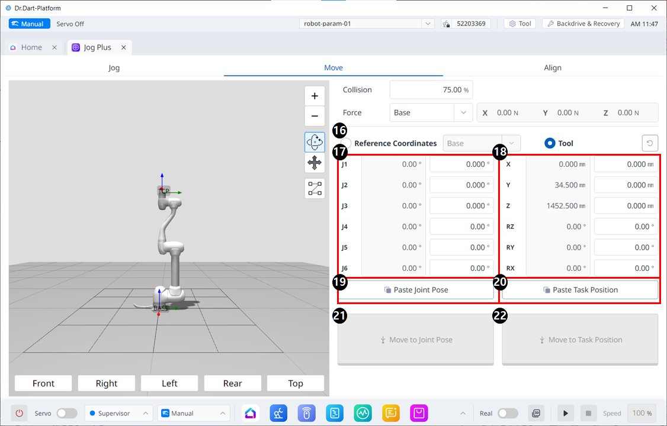The image size is (667, 426).
Task: Toggle the Real mode switch
Action: (508, 413)
